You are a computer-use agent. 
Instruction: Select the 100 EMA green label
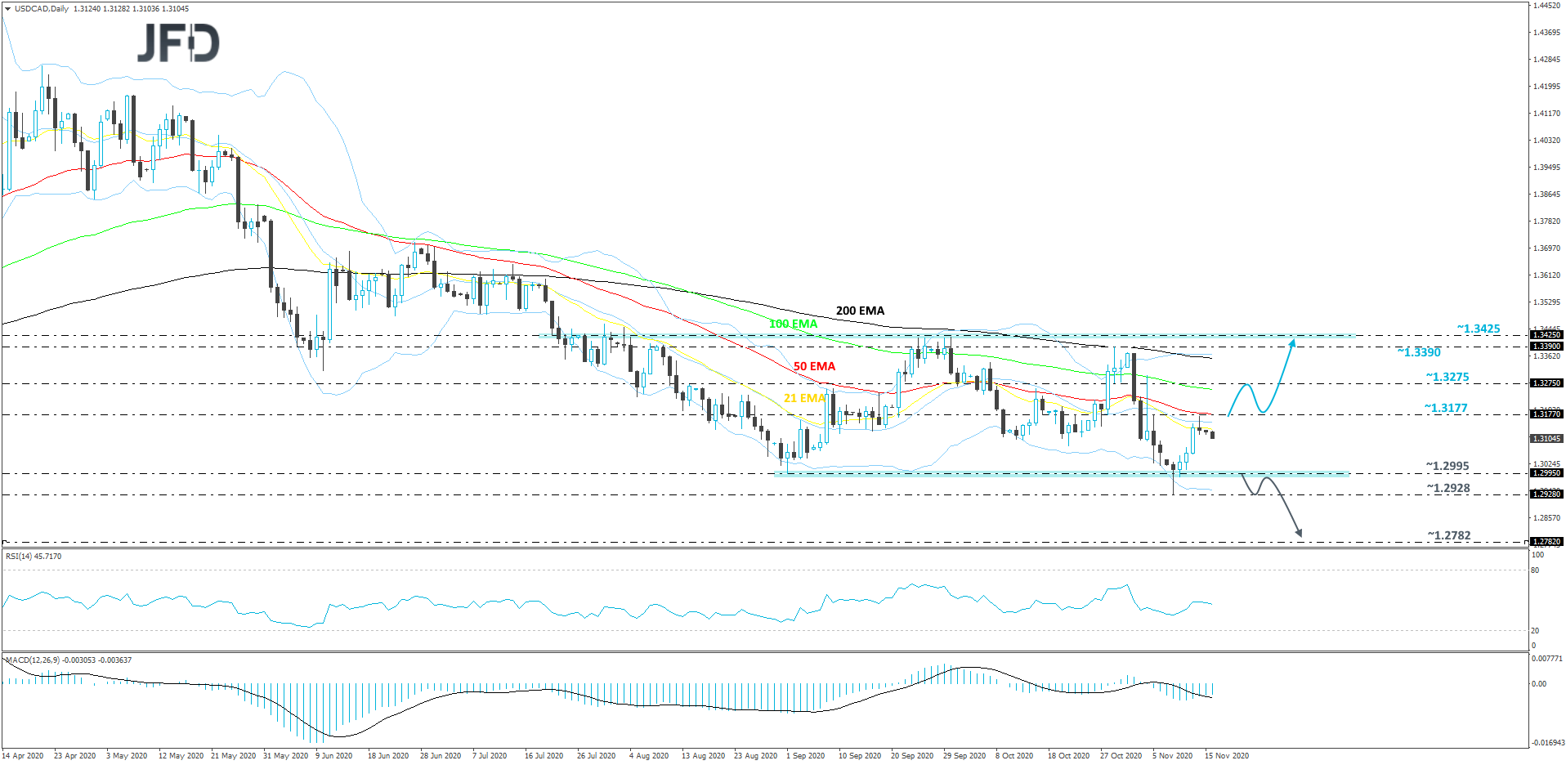click(x=793, y=324)
